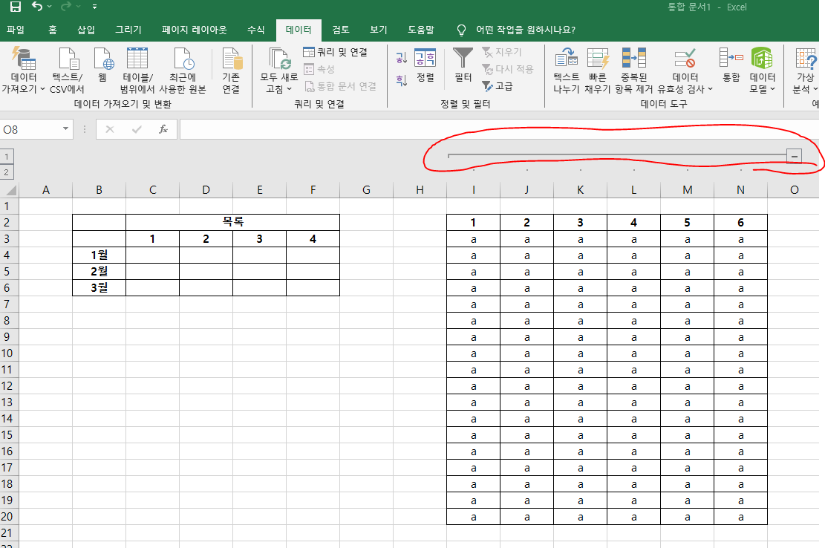
Task: Open 데이터 모델 management
Action: click(x=762, y=71)
